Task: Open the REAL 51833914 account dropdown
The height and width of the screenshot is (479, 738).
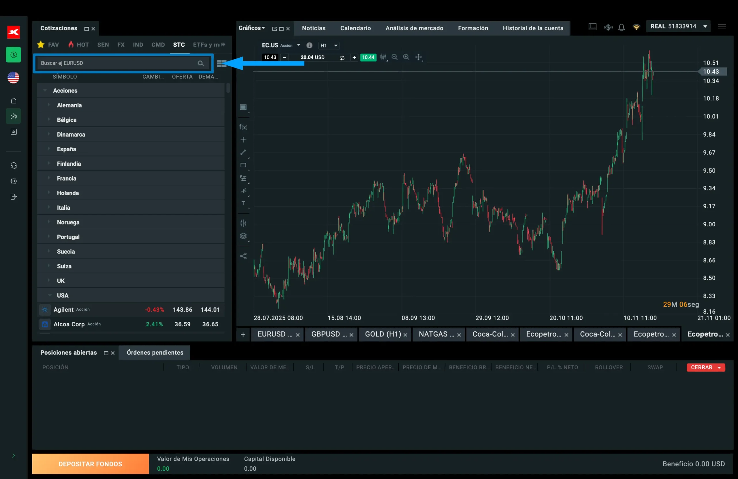Action: [x=678, y=26]
